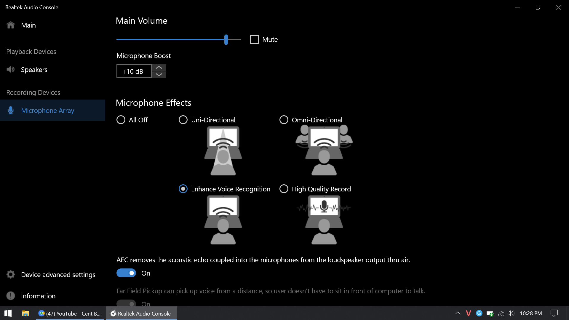Select the Omni-Directional radio button

pyautogui.click(x=284, y=120)
